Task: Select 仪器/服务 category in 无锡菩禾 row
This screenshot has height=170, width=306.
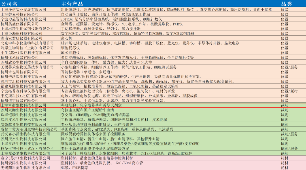Action: pos(293,67)
